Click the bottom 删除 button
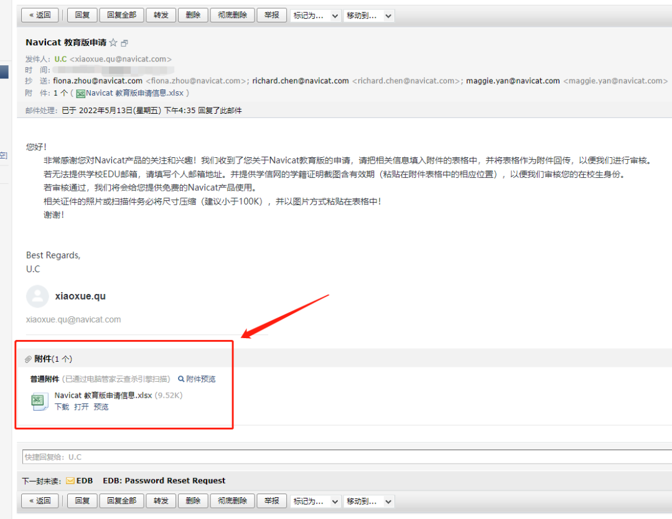The height and width of the screenshot is (519, 672). 194,500
